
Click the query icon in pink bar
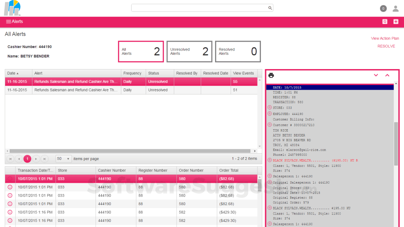pos(385,21)
